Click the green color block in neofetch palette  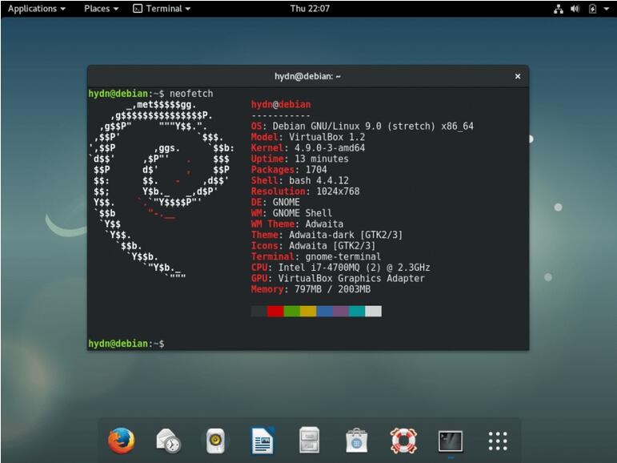[x=291, y=311]
